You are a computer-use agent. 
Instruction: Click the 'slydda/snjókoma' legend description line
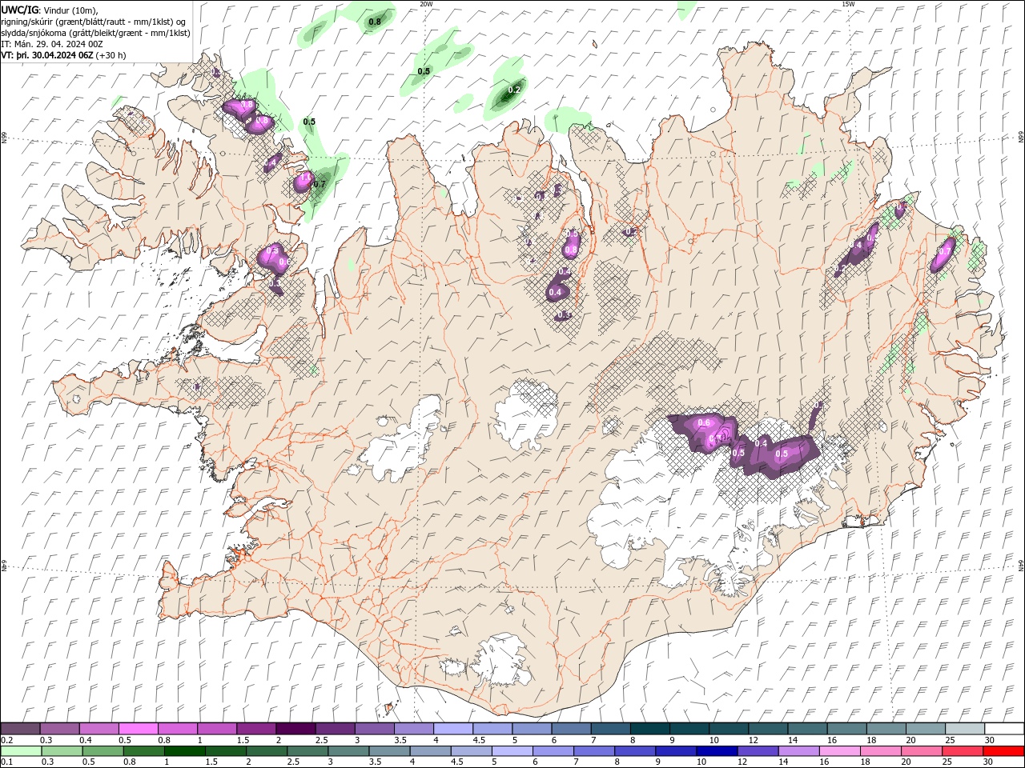pos(95,33)
